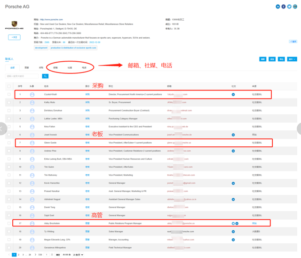This screenshot has height=258, width=301.
Task: Check the box for Abby Brochstein's row
Action: pyautogui.click(x=9, y=224)
